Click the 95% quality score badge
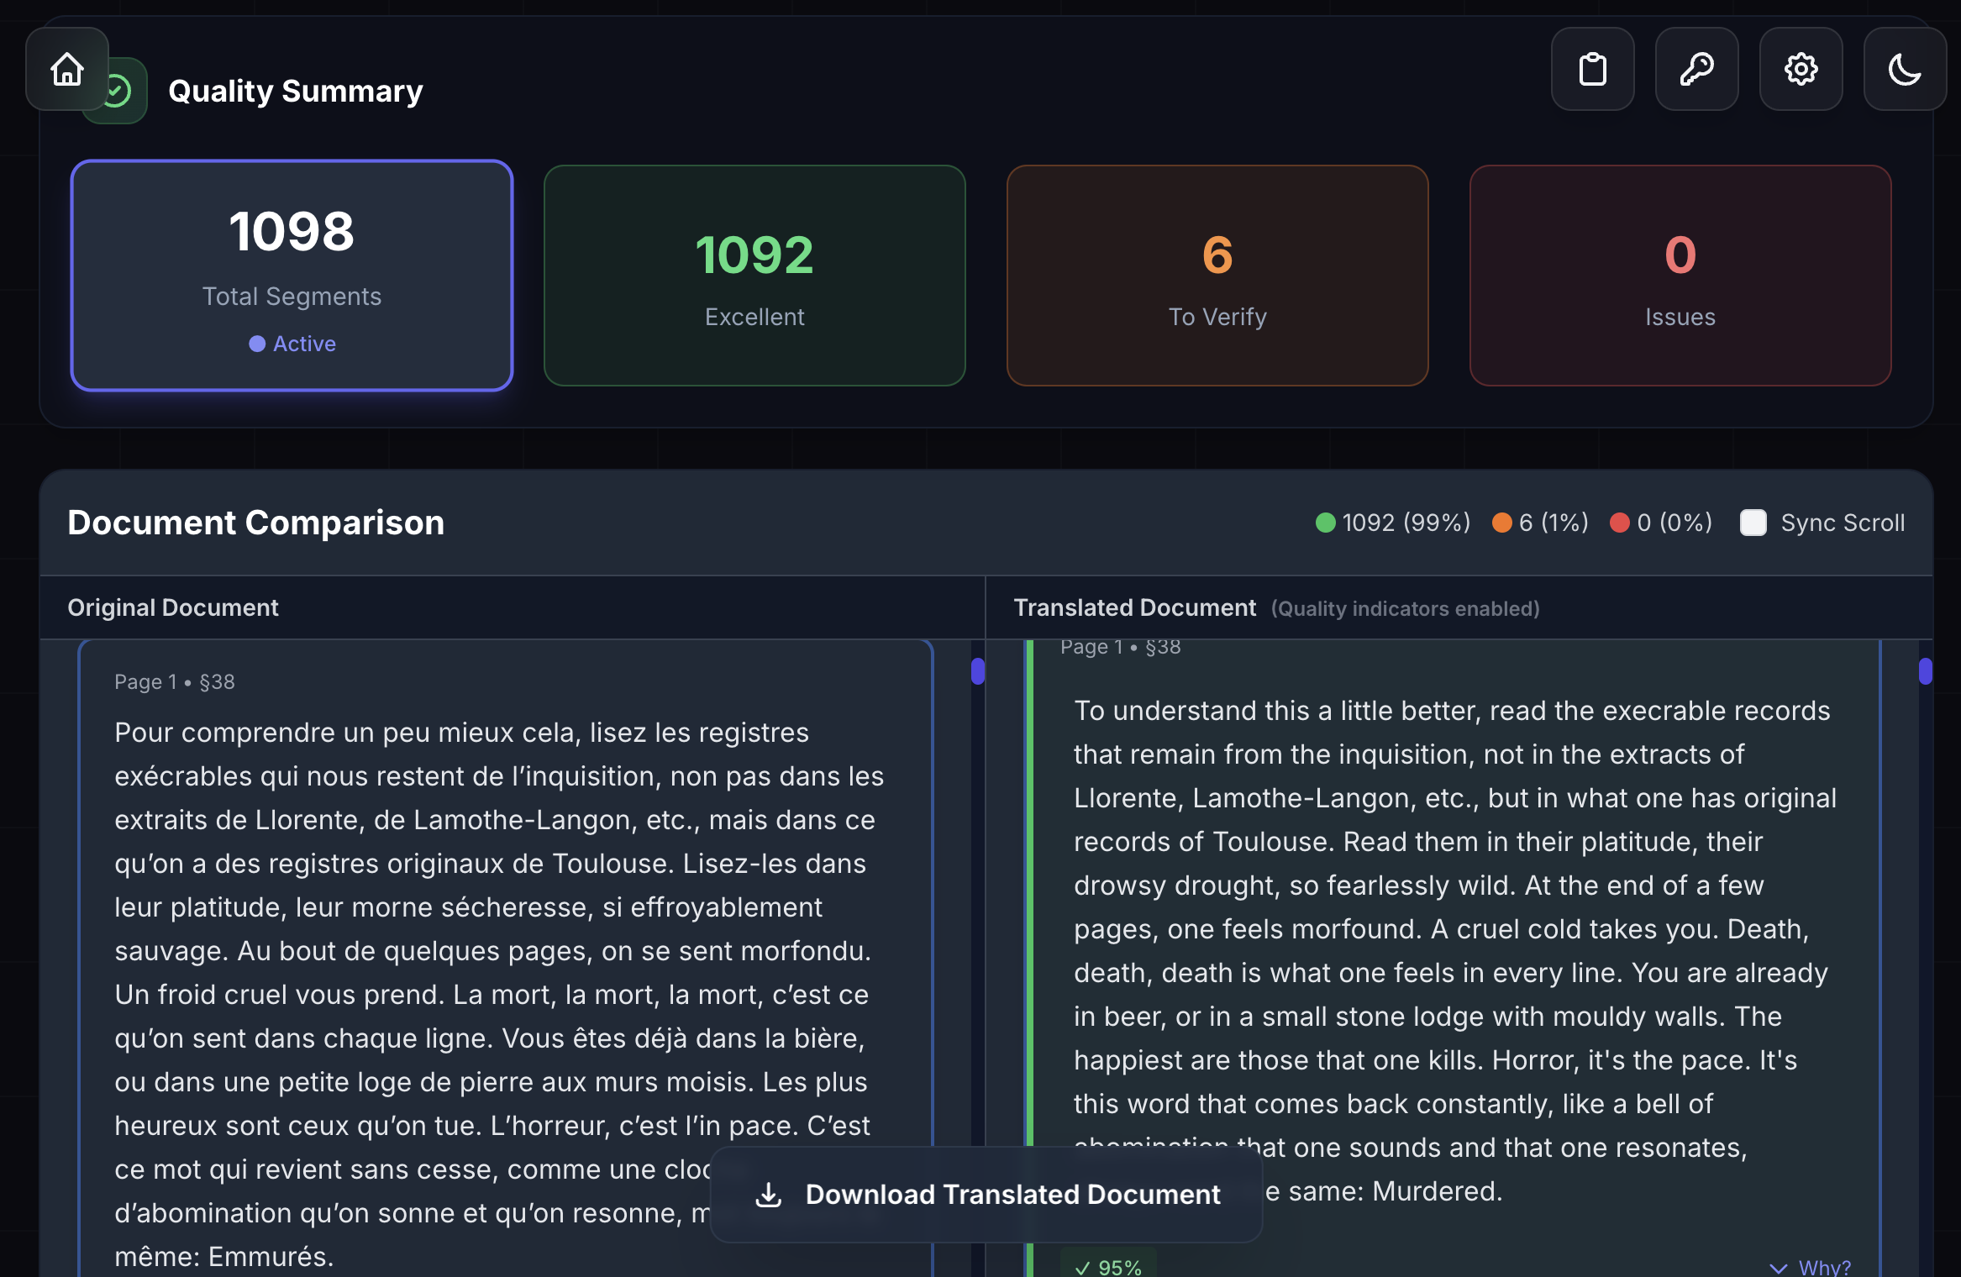The width and height of the screenshot is (1961, 1277). pos(1108,1266)
